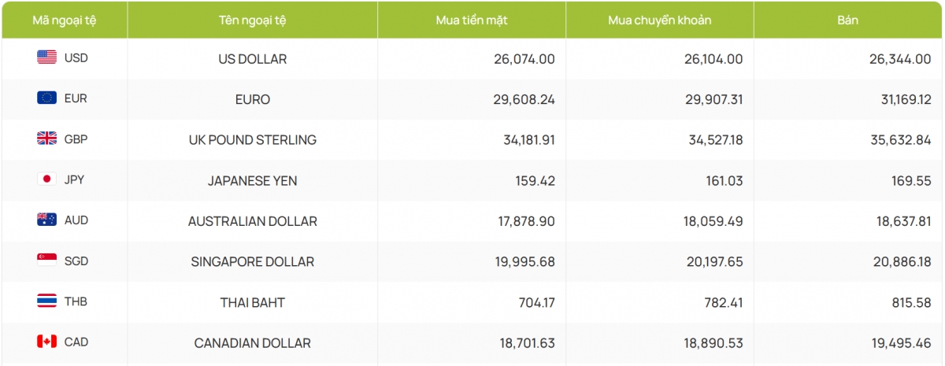Select the 'Tên ngoại tệ' column header
The image size is (945, 366).
[252, 20]
